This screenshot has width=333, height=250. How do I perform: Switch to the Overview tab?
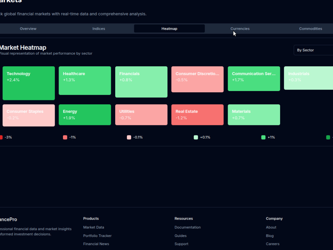28,28
